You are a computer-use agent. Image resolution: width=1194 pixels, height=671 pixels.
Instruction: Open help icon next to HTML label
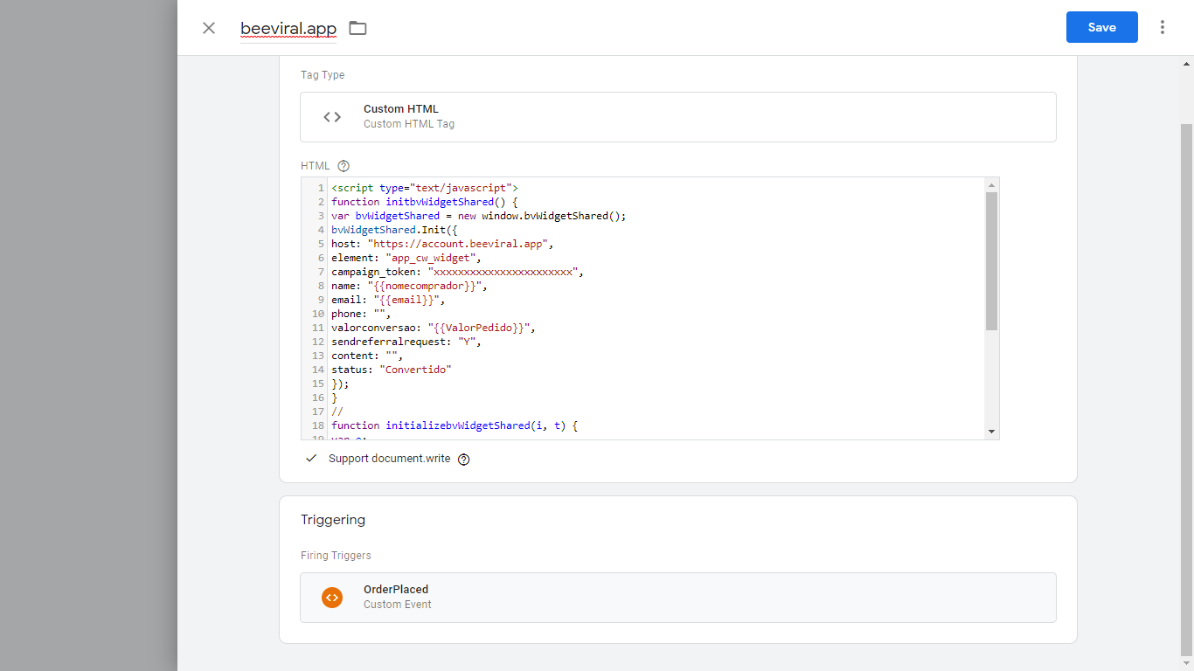coord(344,166)
